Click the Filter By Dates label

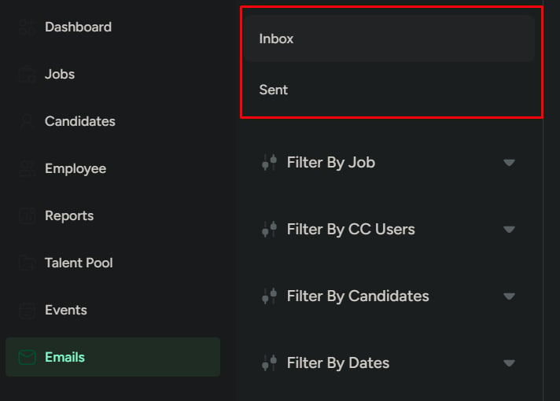(338, 363)
